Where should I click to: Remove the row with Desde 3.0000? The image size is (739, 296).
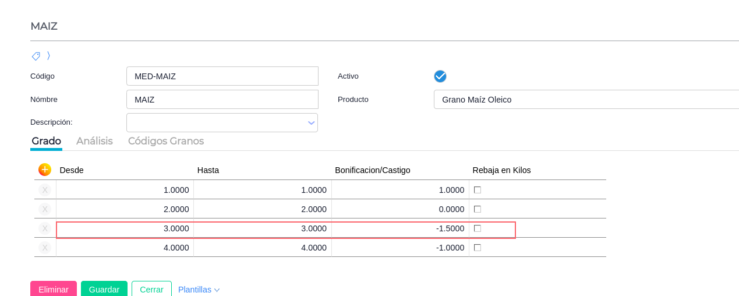pyautogui.click(x=45, y=228)
